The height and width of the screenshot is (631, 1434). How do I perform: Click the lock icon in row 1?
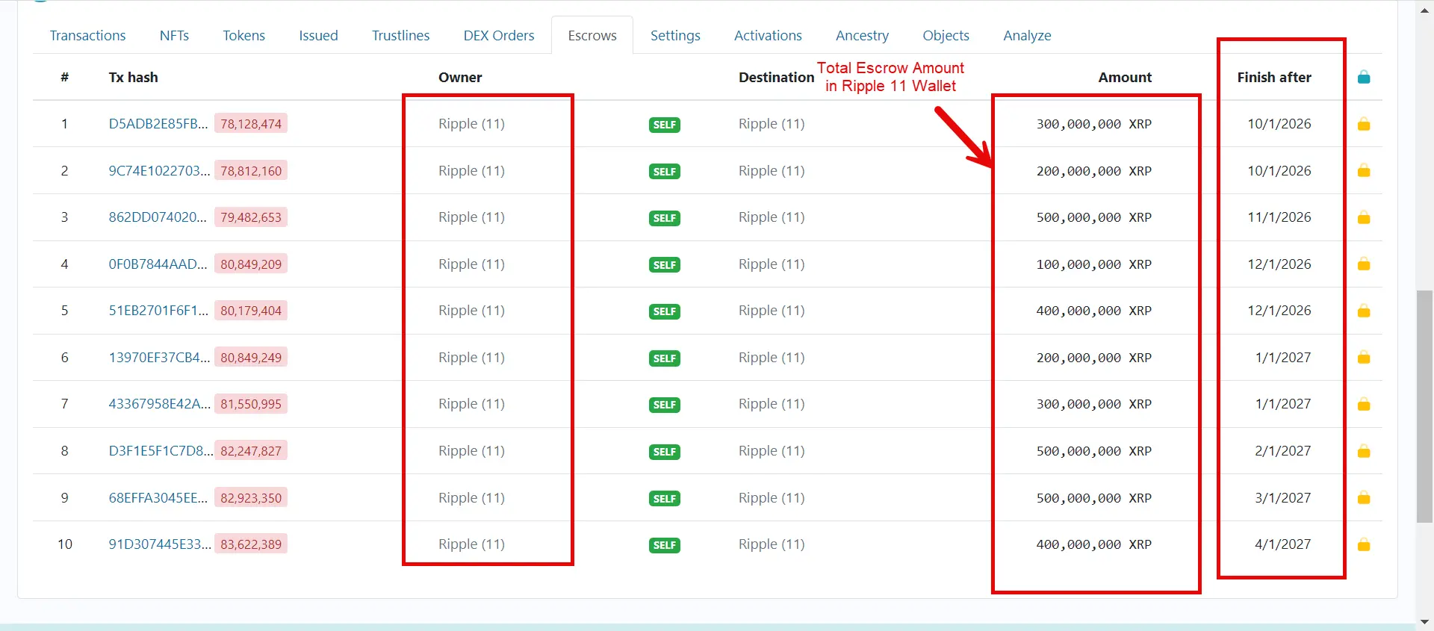pyautogui.click(x=1364, y=124)
